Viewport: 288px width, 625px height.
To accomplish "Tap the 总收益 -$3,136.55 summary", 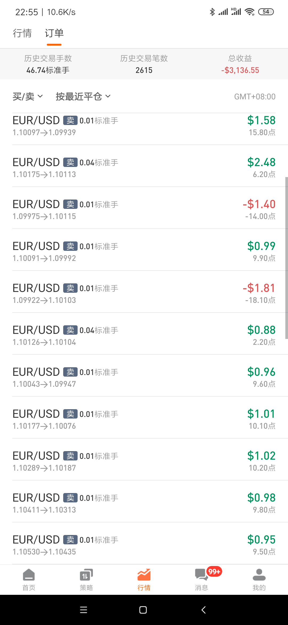I will 240,64.
